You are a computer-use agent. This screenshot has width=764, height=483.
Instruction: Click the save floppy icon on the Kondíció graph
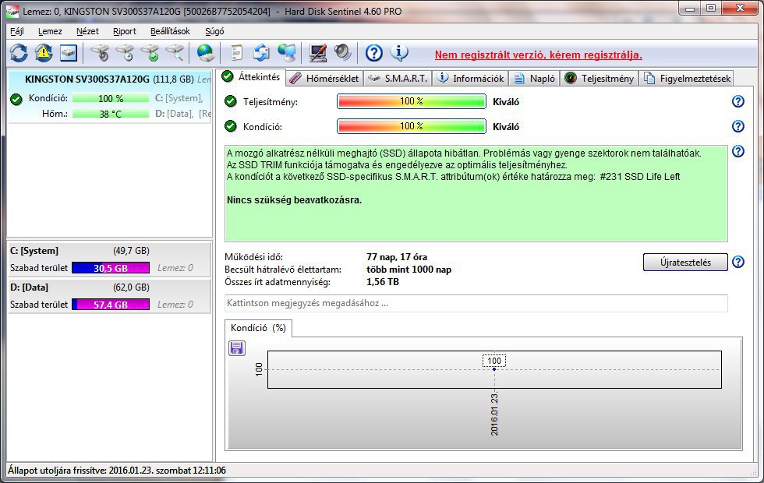237,348
